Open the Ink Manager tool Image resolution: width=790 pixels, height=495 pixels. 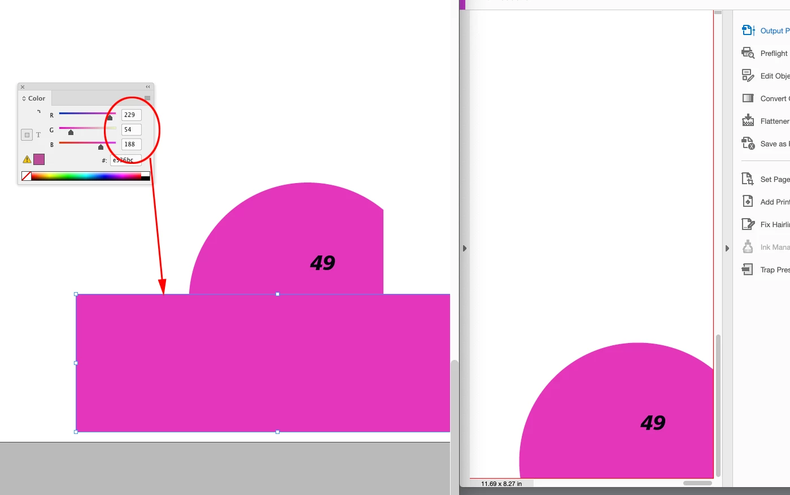pyautogui.click(x=765, y=247)
